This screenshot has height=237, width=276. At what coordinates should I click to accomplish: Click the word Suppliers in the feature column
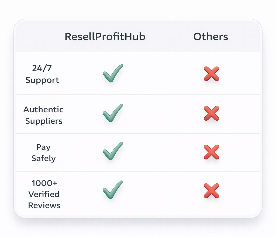44,121
